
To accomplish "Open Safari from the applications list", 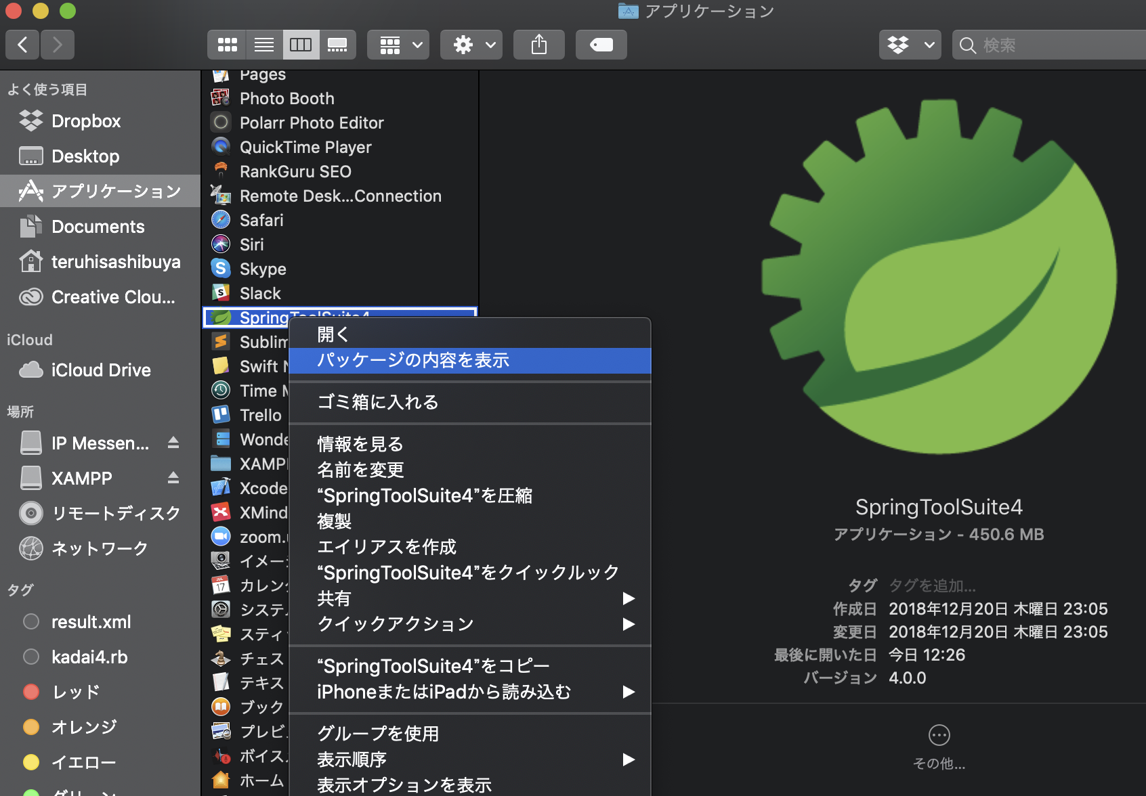I will tap(261, 219).
